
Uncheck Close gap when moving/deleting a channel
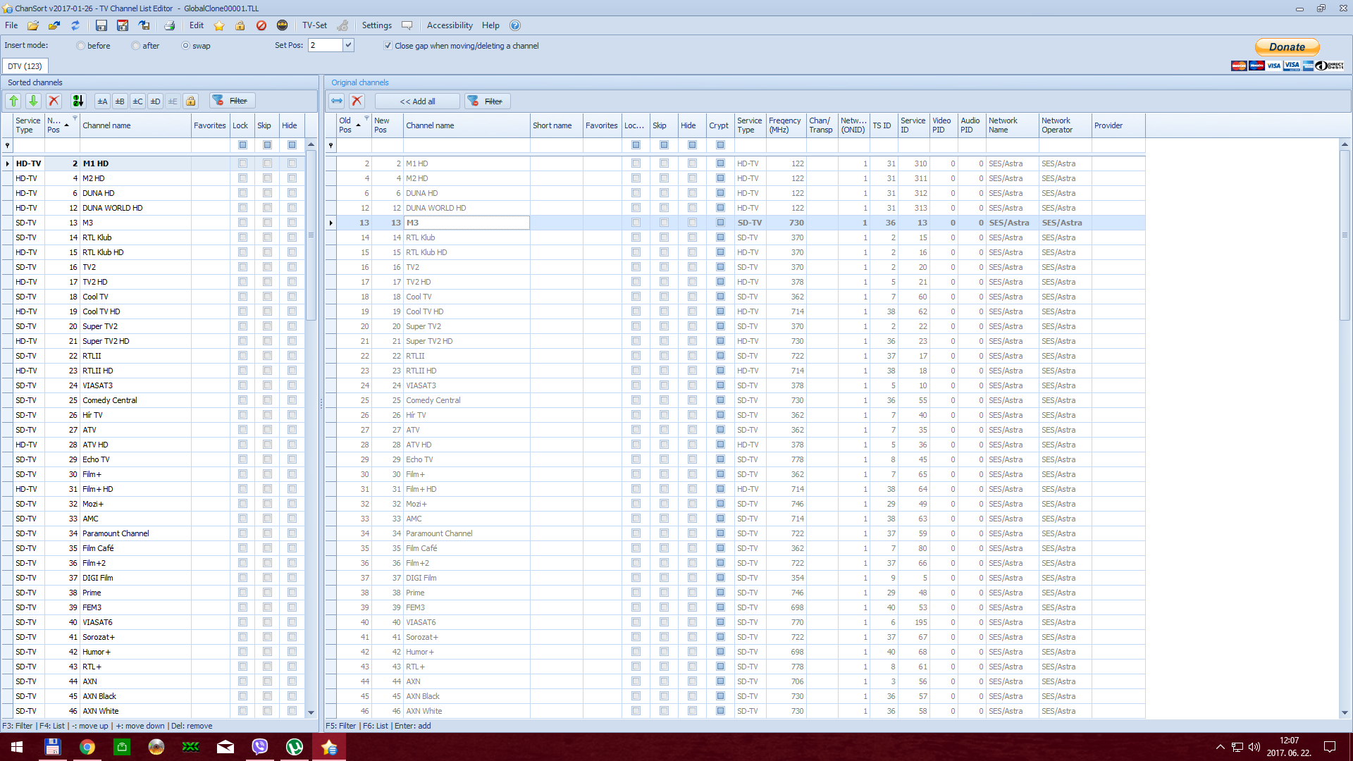point(388,46)
